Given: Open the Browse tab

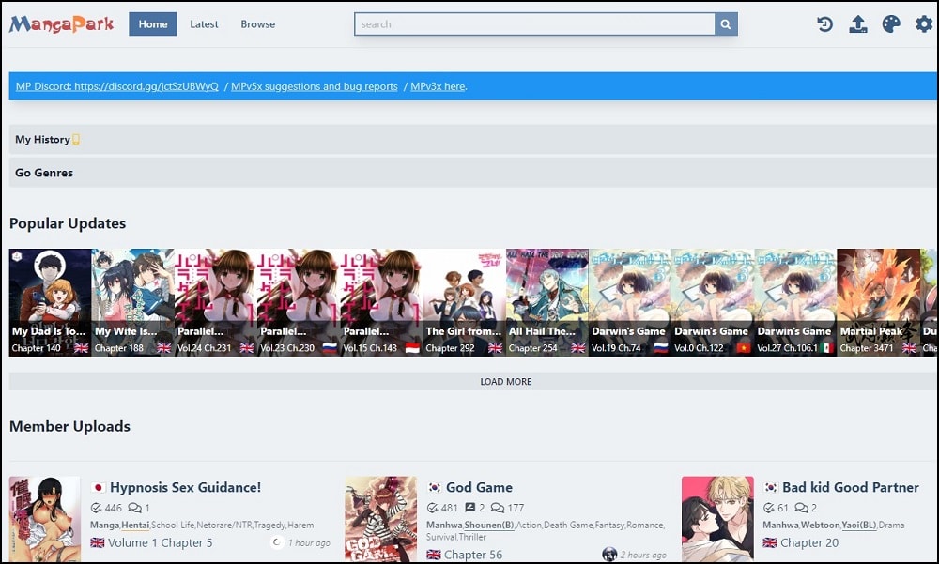Looking at the screenshot, I should [258, 24].
